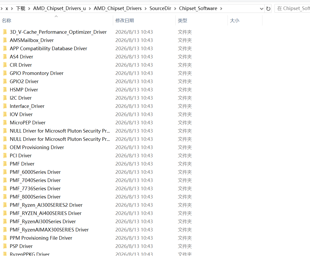Click the Interface_Driver folder name
This screenshot has width=310, height=259.
click(27, 106)
